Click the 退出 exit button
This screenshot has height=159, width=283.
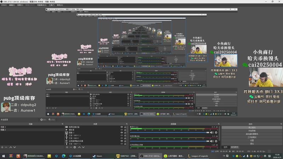[x=252, y=144]
